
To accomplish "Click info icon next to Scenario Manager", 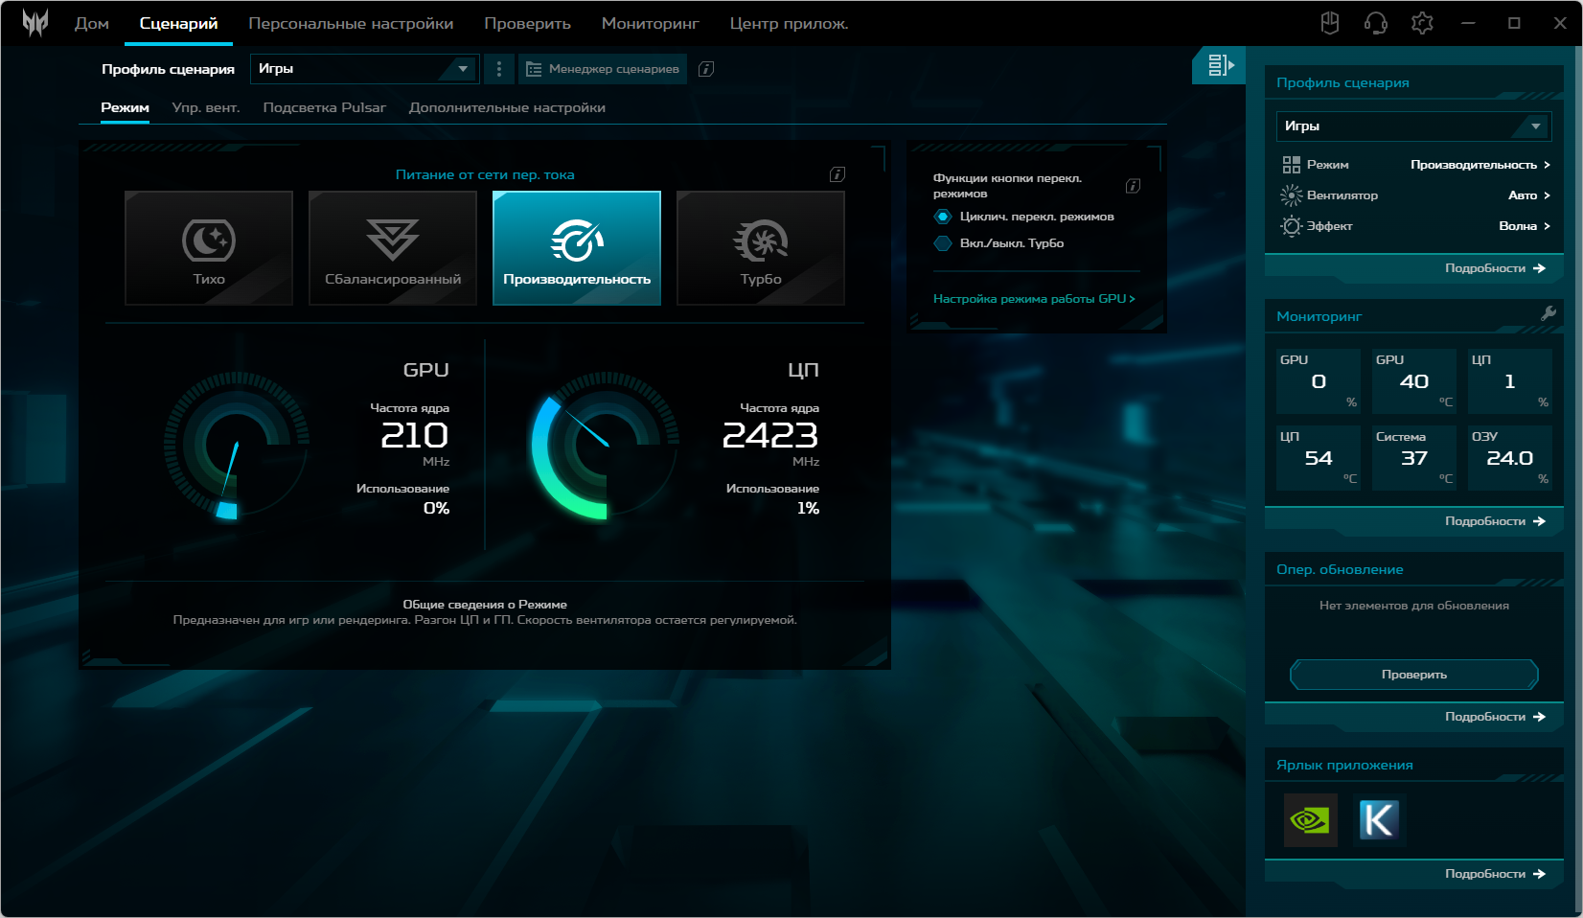I will 706,69.
